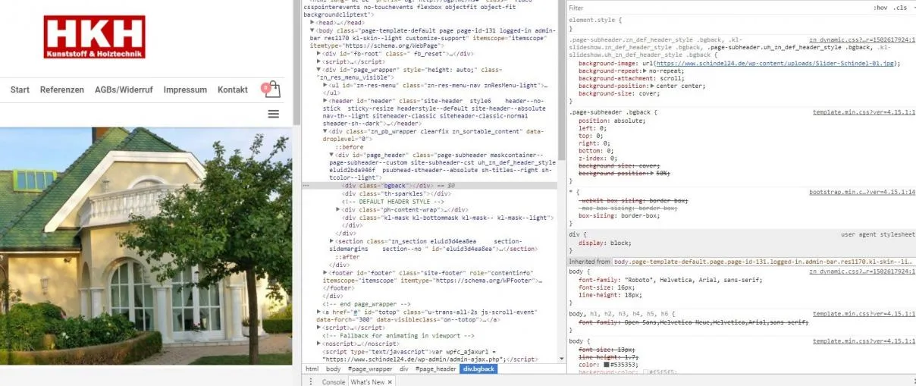
Task: Expand the head element node
Action: point(312,24)
